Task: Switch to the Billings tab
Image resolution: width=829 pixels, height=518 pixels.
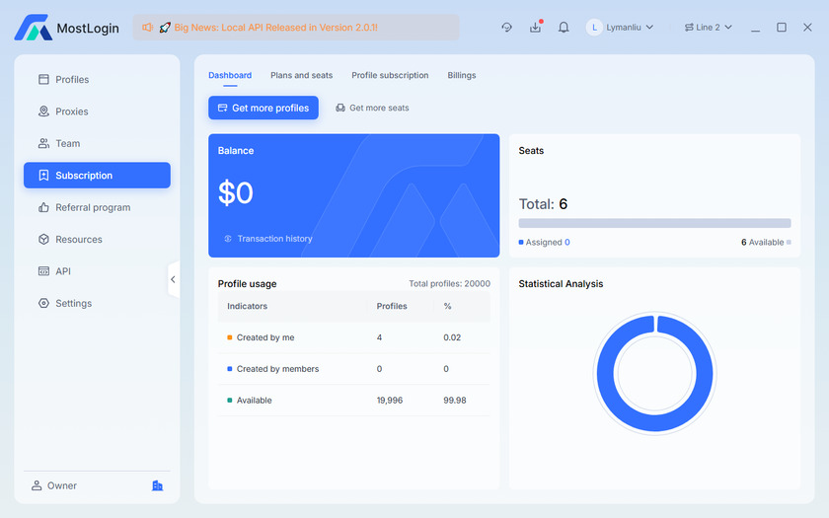Action: click(x=461, y=75)
